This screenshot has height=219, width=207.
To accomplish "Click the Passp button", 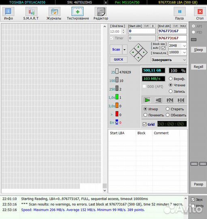I will [198, 184].
